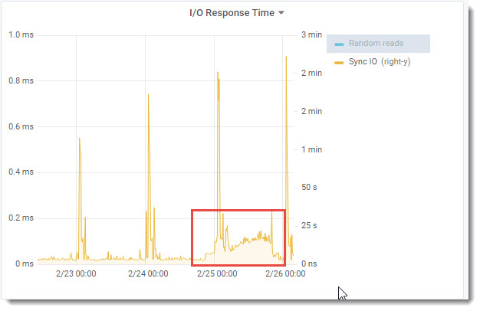Image resolution: width=480 pixels, height=311 pixels.
Task: Click the dropdown caret beside the panel title
Action: 281,13
